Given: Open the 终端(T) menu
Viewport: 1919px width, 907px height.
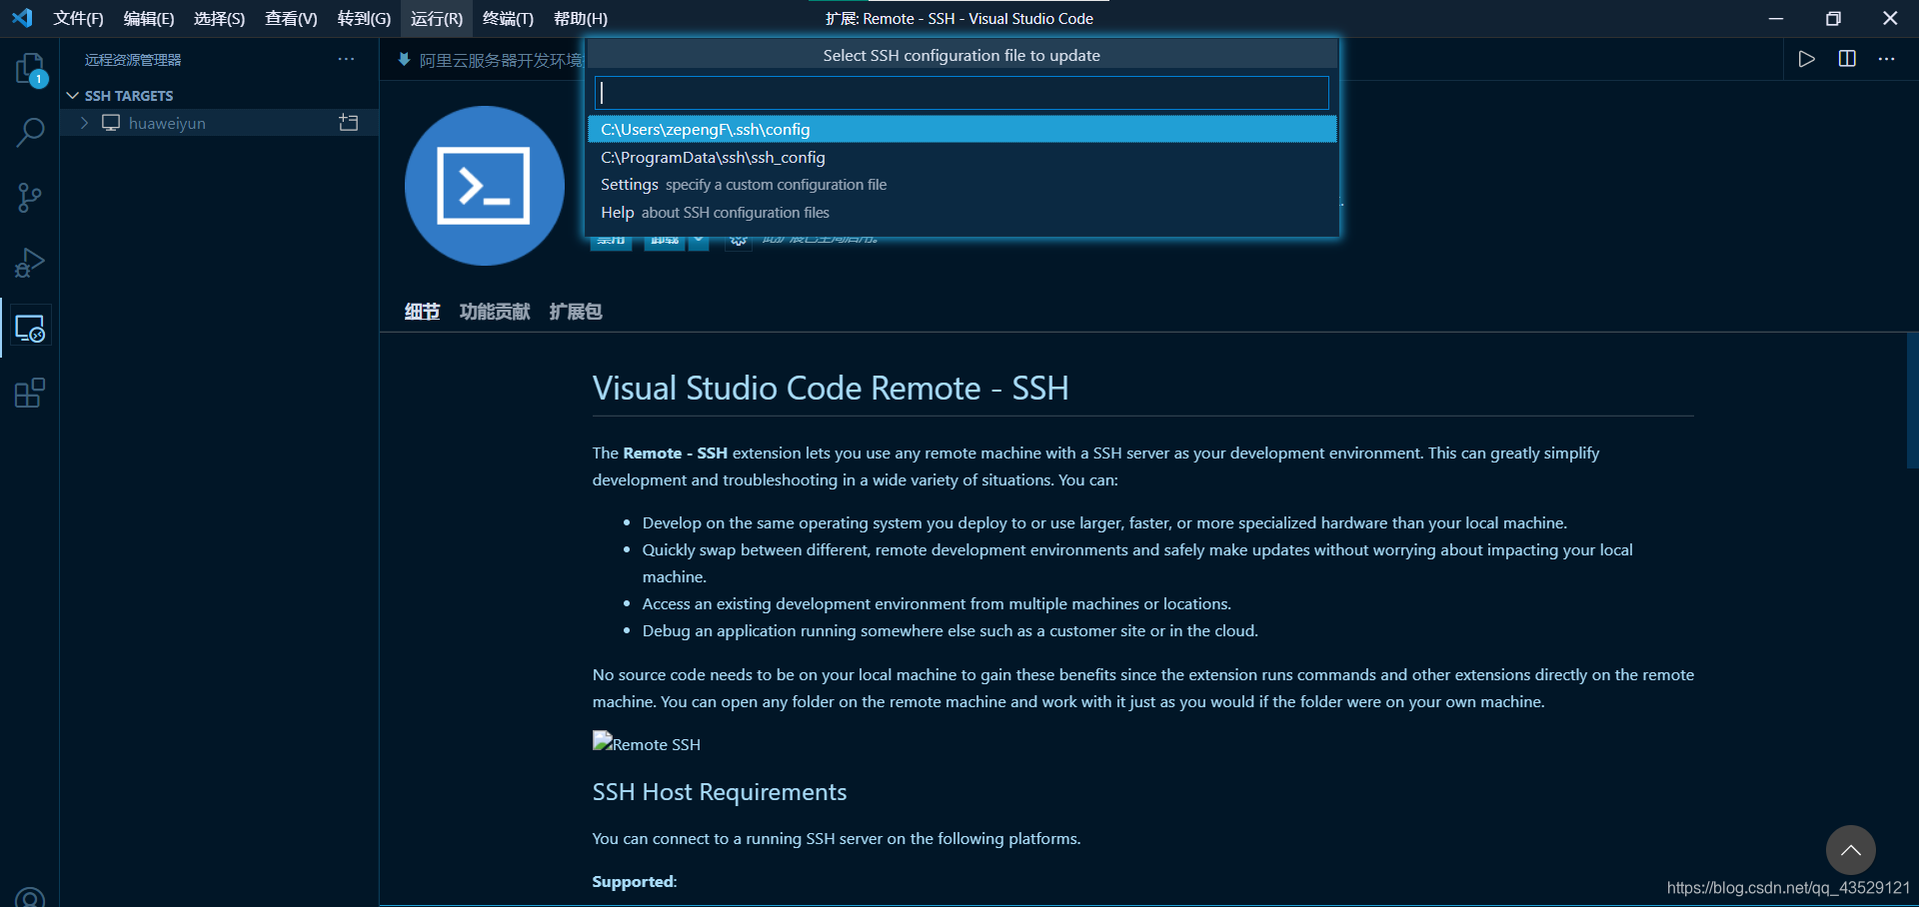Looking at the screenshot, I should [508, 18].
